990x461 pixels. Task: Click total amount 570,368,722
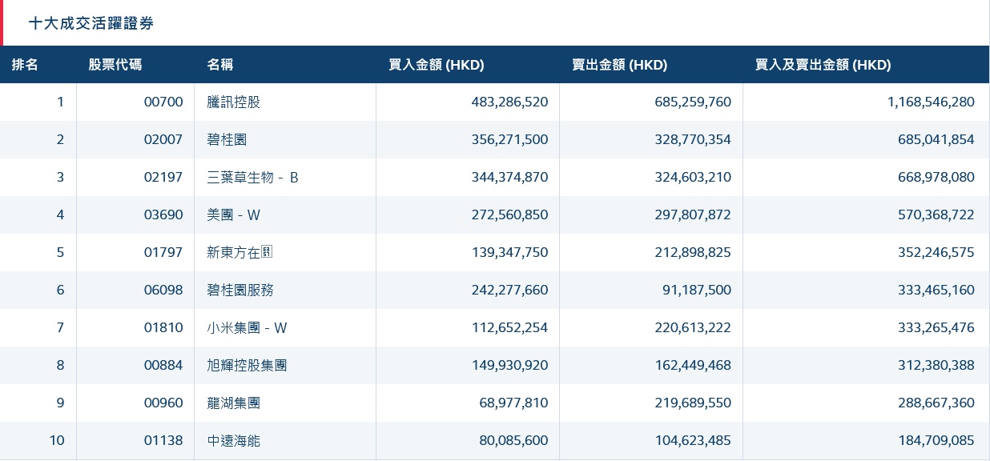[x=936, y=215]
